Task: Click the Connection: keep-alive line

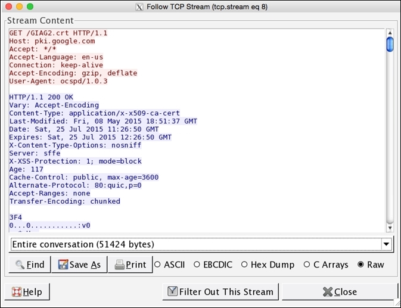Action: coord(56,65)
